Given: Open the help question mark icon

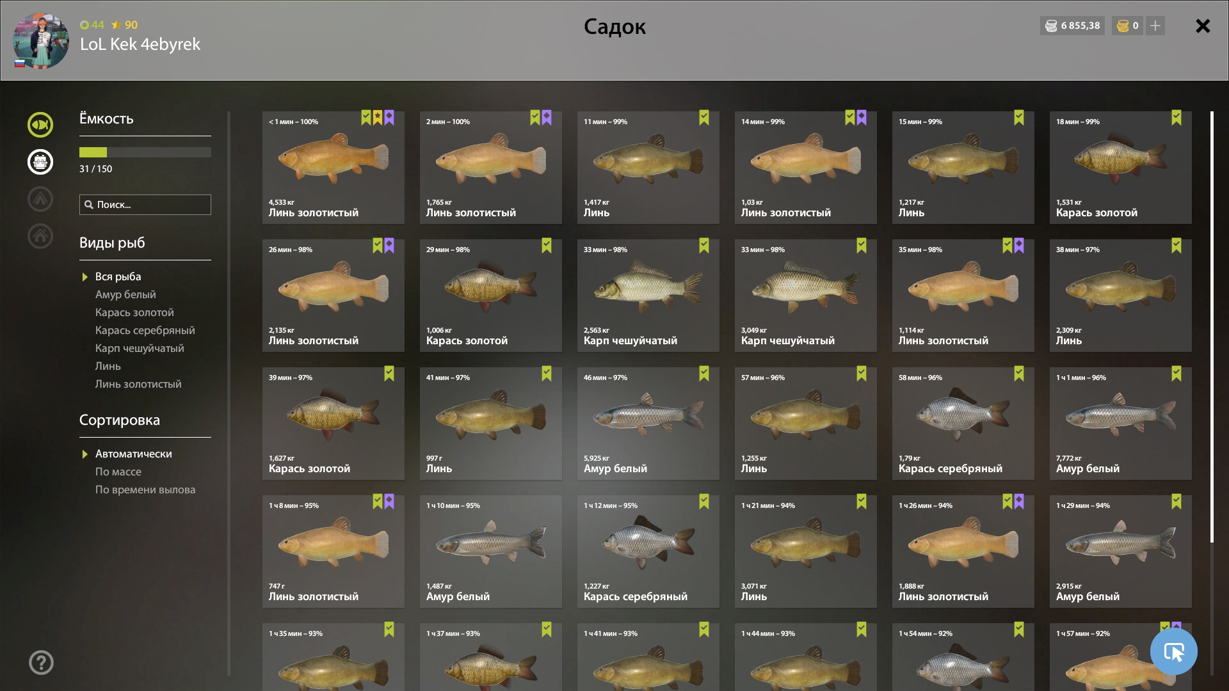Looking at the screenshot, I should pyautogui.click(x=41, y=663).
